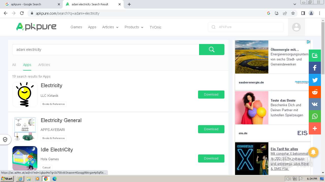Click the green download app side icon
The image size is (325, 182).
(315, 56)
